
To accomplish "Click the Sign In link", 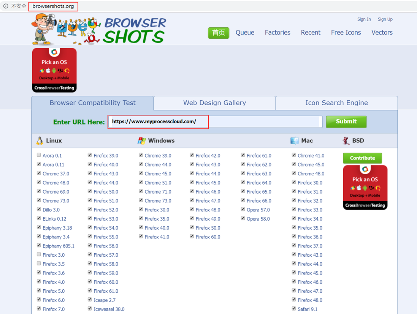I will click(364, 19).
